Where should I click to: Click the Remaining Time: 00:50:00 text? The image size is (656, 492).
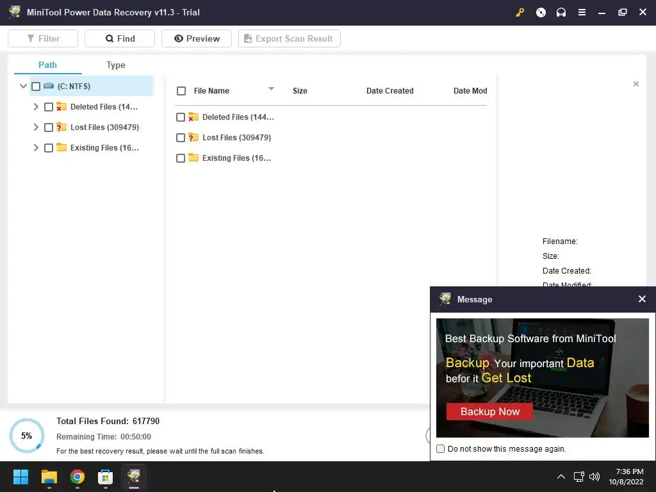104,436
